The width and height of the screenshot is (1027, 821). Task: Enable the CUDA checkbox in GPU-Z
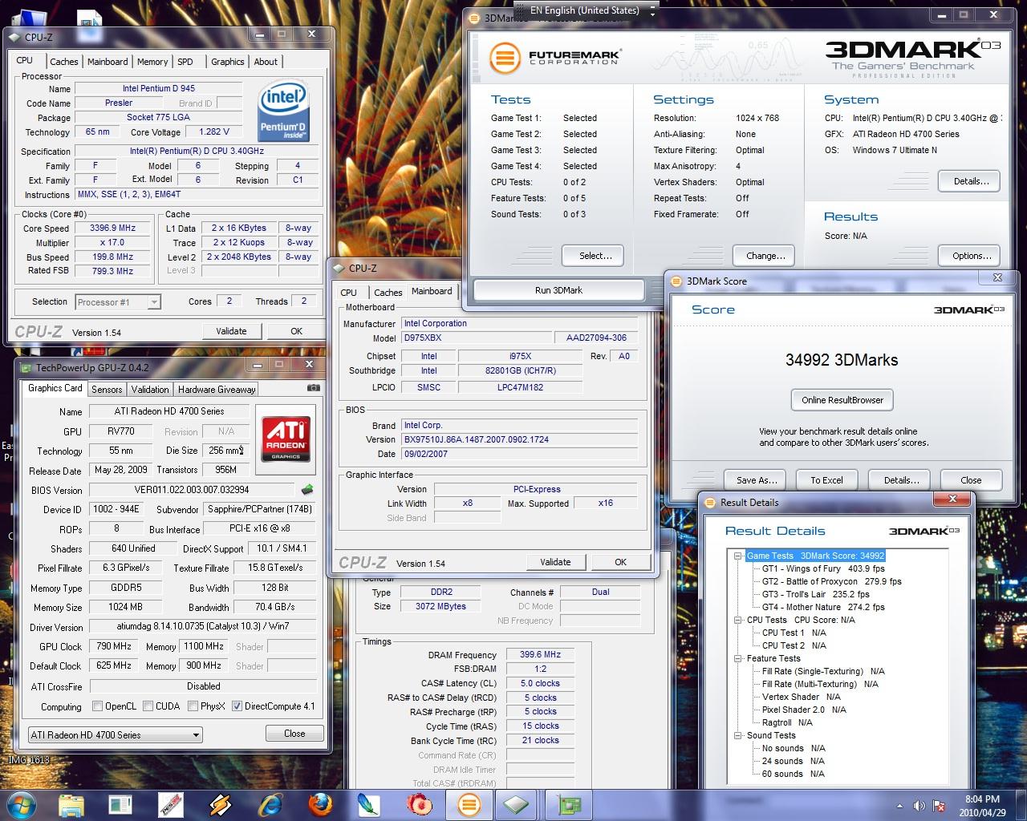coord(148,706)
